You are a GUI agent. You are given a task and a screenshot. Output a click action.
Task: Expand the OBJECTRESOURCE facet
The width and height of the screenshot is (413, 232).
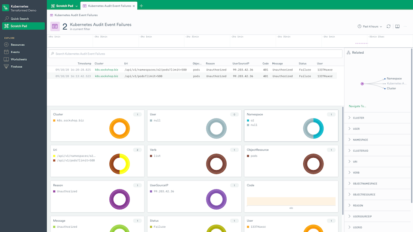(377, 195)
